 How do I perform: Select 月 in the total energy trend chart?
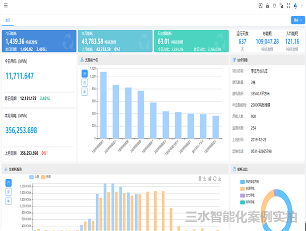pos(8,192)
